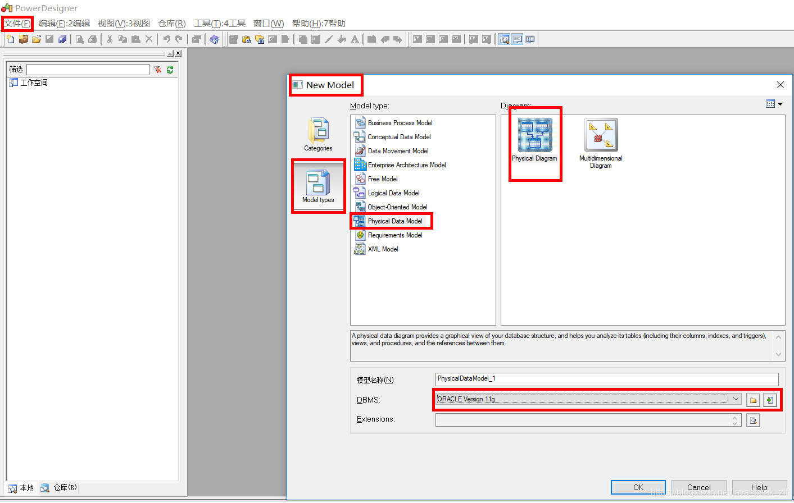Select the 工作空间 tree node
Viewport: 794px width, 503px height.
(29, 83)
